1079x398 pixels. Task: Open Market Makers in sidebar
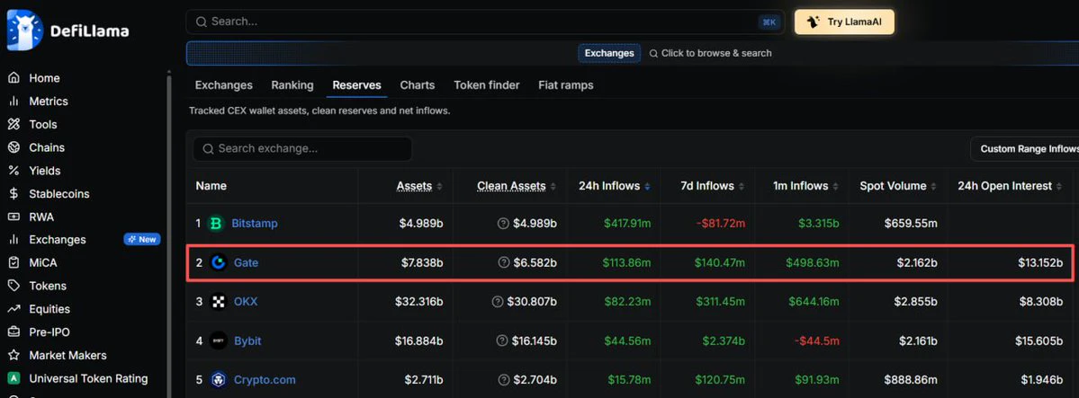[x=67, y=356]
